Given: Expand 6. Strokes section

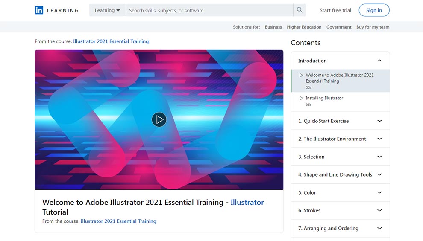Looking at the screenshot, I should [340, 210].
